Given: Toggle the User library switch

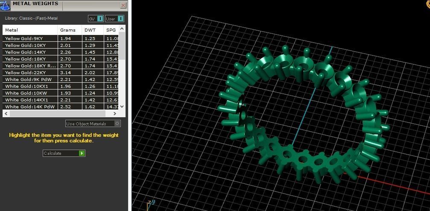Looking at the screenshot, I should tap(114, 19).
